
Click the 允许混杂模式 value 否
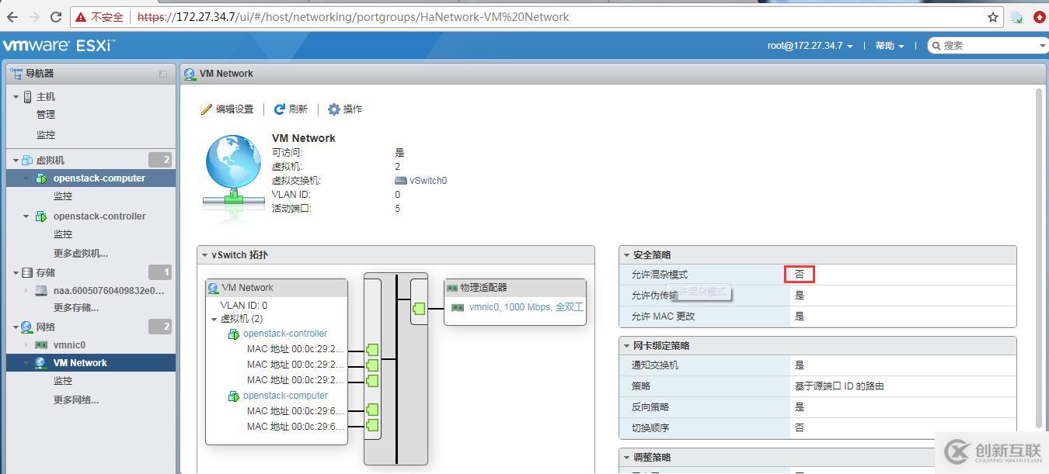coord(800,275)
